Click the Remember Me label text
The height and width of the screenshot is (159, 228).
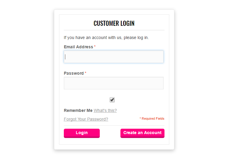tap(78, 110)
